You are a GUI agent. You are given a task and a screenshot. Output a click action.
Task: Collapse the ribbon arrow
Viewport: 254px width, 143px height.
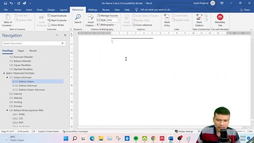pos(251,29)
